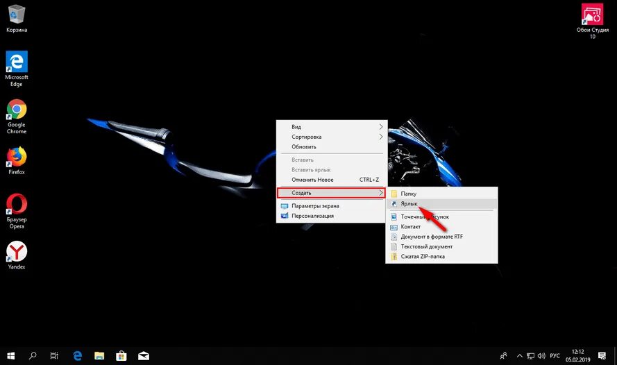
Task: Open the clock showing 12:12
Action: tap(577, 355)
